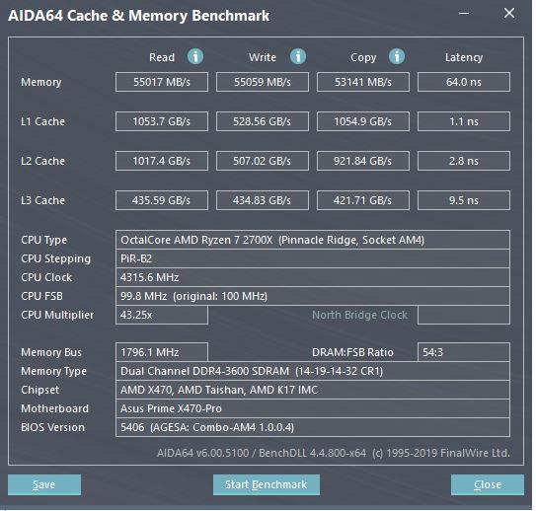Click the Close button at bottom
This screenshot has height=511, width=536.
488,484
